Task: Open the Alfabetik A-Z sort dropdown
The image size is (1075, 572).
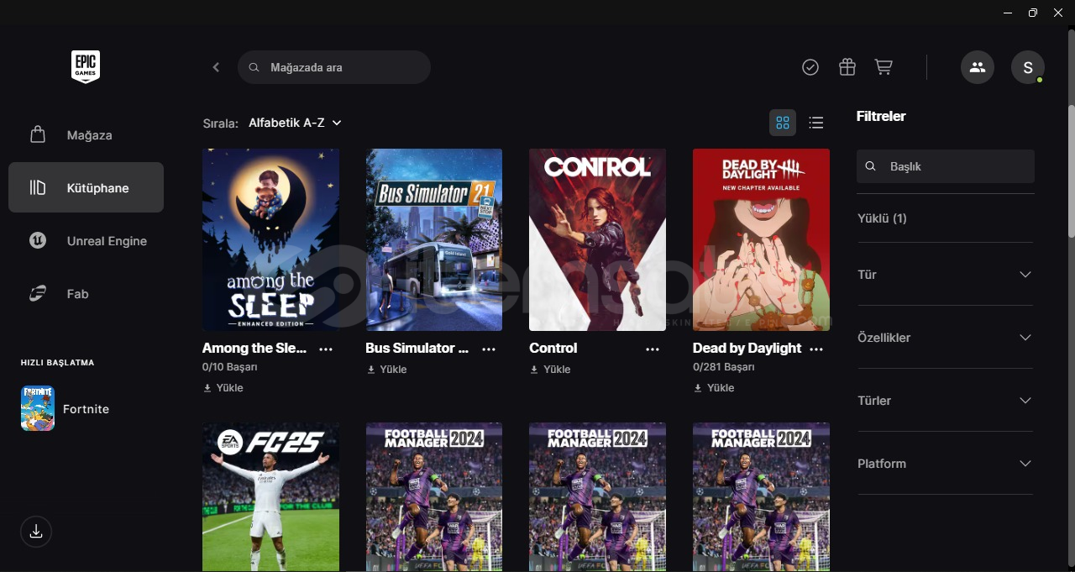Action: coord(295,123)
